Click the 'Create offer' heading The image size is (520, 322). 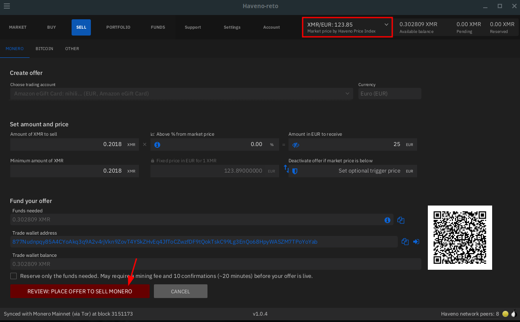26,73
